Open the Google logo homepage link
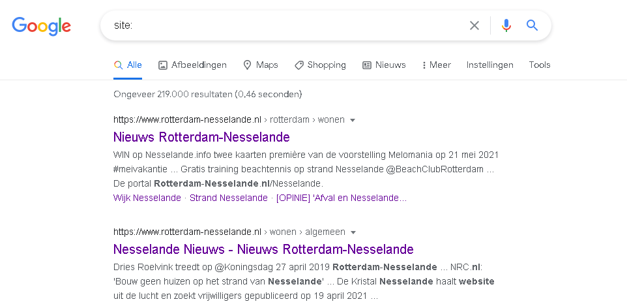This screenshot has width=627, height=308. click(x=41, y=26)
